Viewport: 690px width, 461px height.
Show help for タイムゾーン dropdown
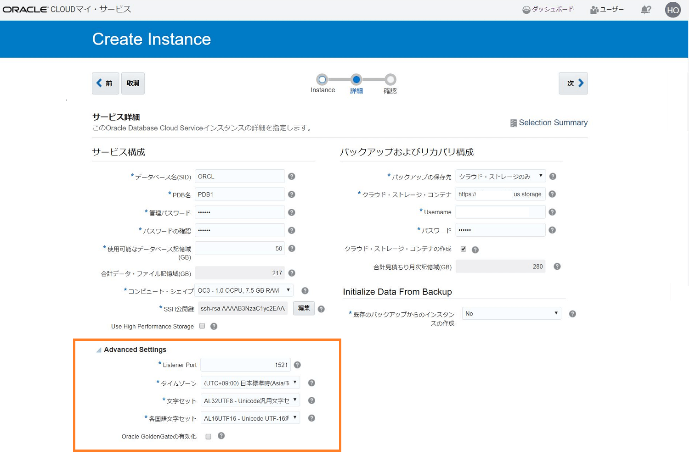[x=311, y=383]
